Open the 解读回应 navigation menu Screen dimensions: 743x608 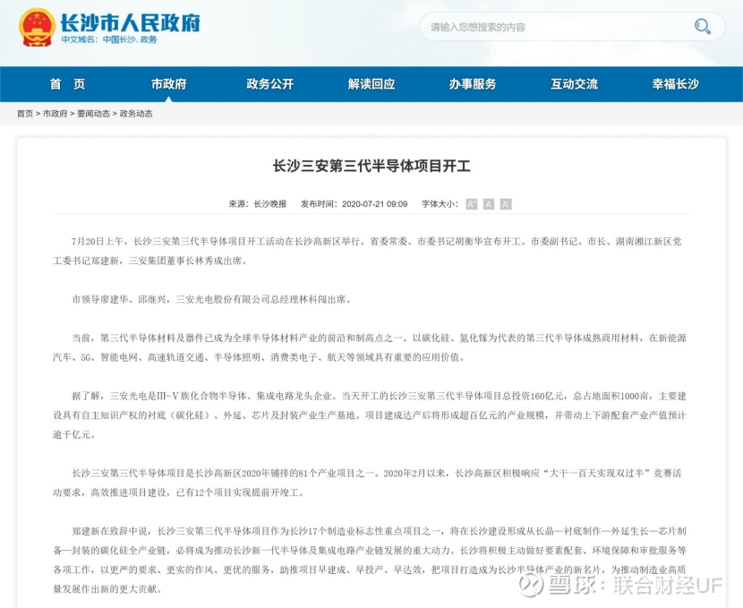371,84
